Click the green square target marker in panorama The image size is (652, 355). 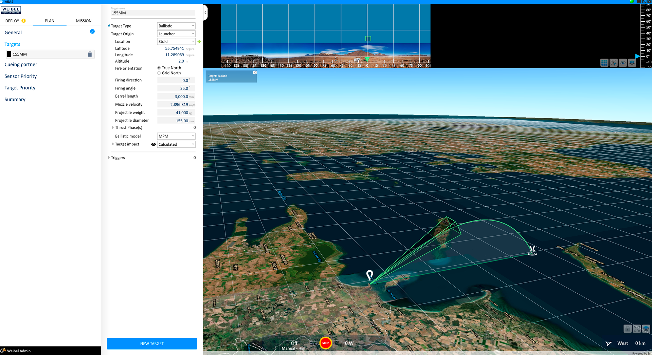(x=368, y=39)
